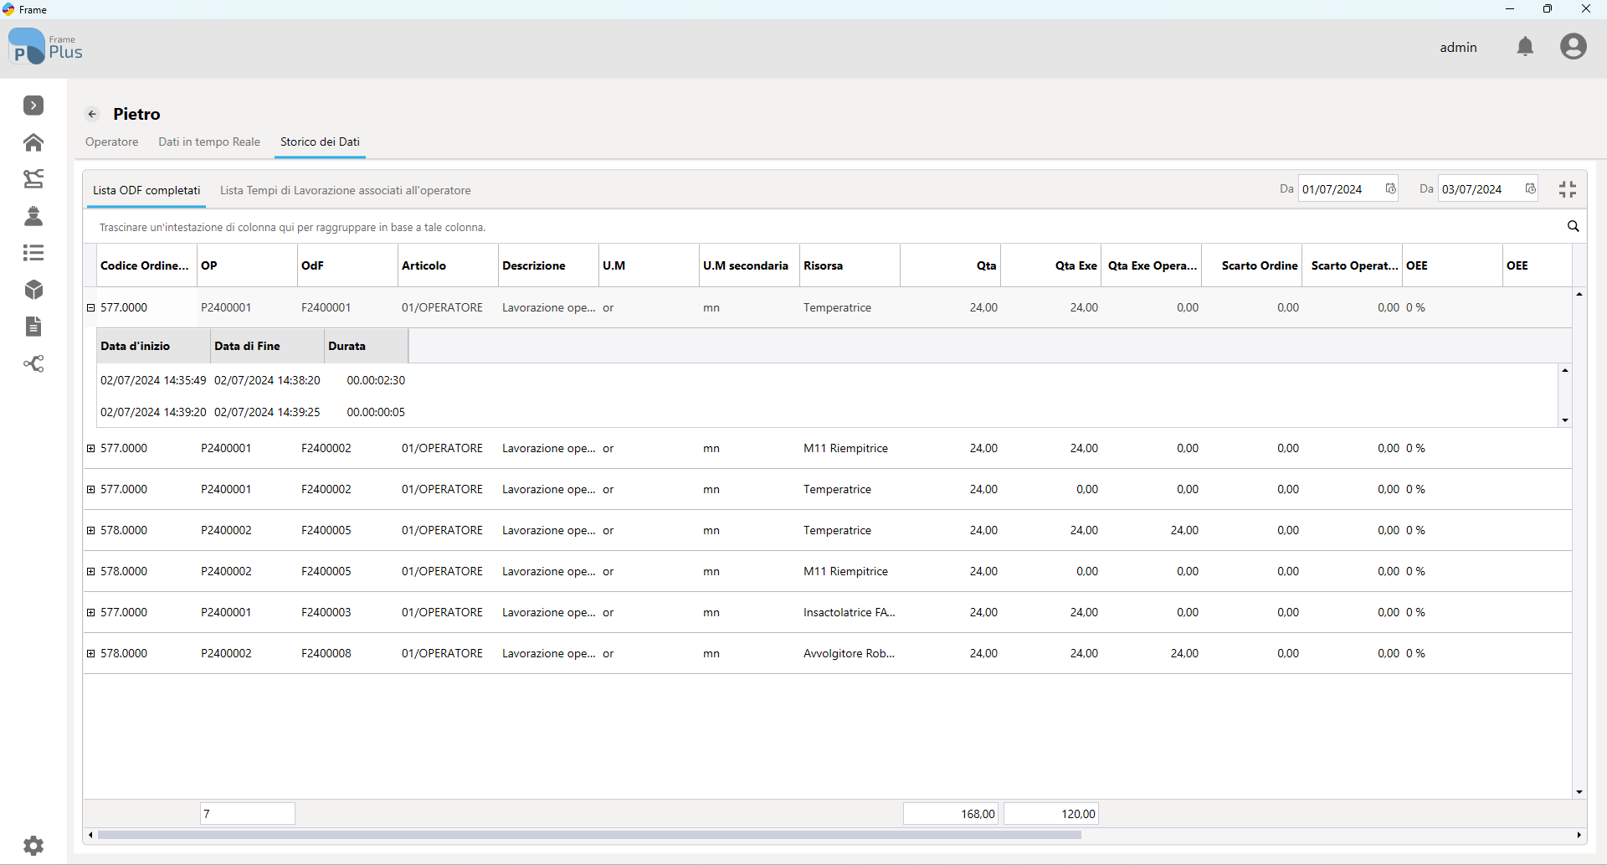
Task: Sort by the Codice Ordine column header
Action: tap(147, 265)
